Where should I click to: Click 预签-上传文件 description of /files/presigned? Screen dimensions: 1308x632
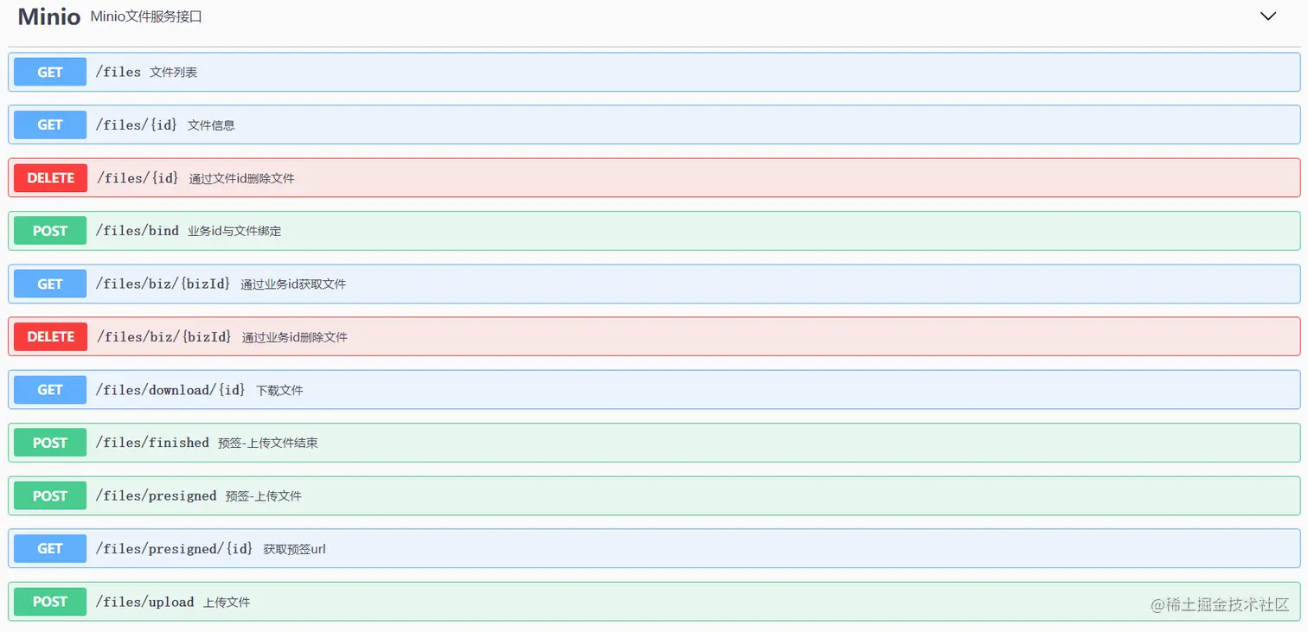264,496
